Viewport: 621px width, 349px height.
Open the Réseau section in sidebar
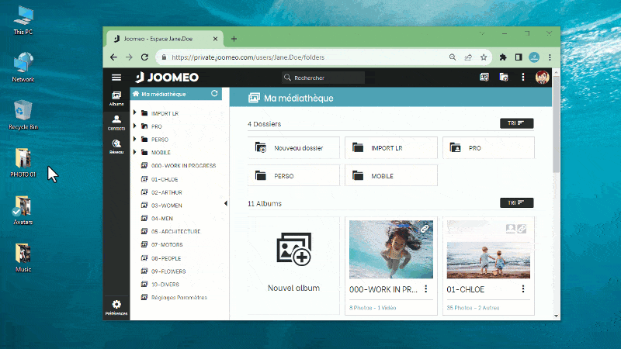pyautogui.click(x=116, y=147)
